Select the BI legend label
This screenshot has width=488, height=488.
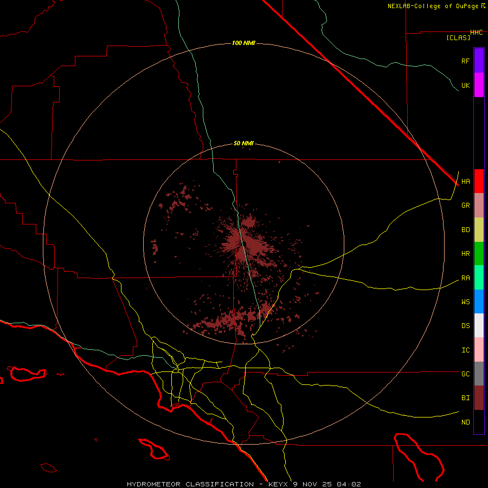[x=465, y=398]
